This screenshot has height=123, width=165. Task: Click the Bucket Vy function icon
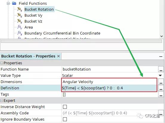tap(20, 15)
